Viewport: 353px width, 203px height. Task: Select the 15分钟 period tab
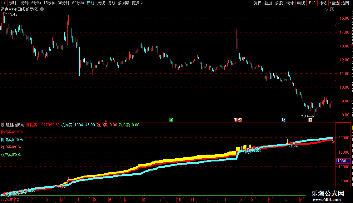point(49,3)
